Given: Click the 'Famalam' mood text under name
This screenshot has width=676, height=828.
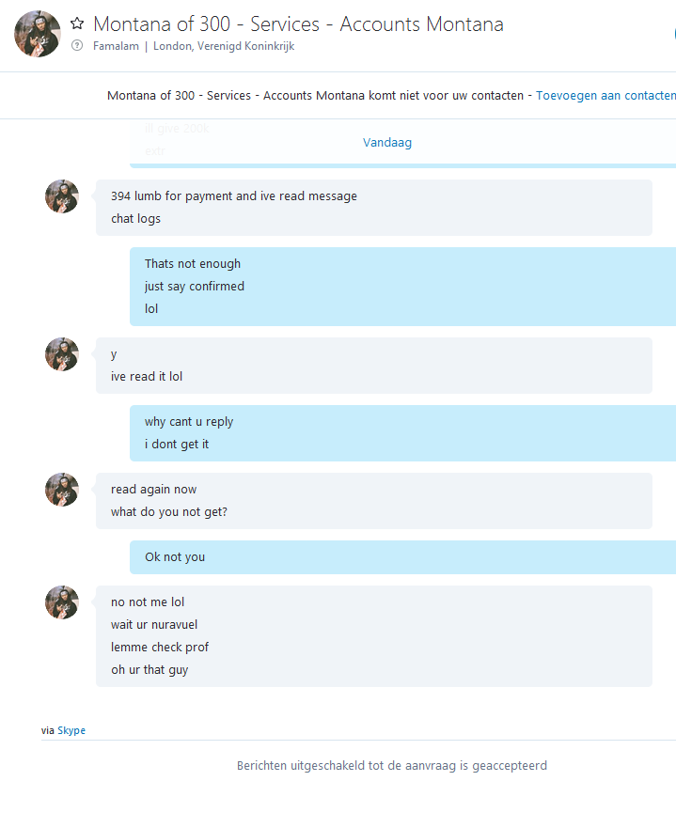Looking at the screenshot, I should pos(117,46).
